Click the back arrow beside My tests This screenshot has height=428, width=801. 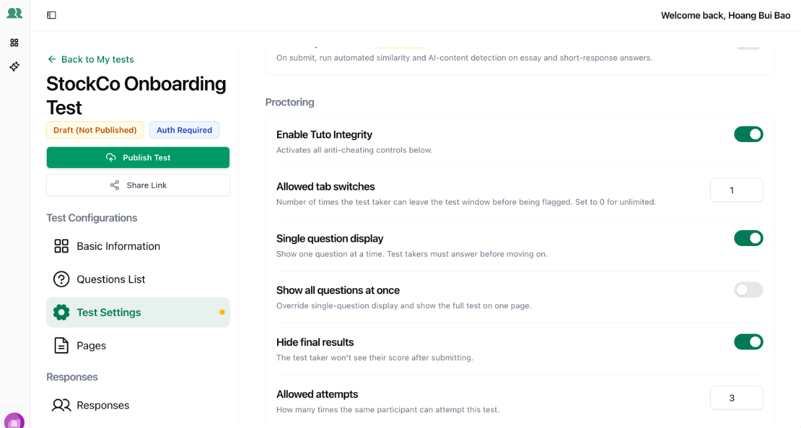51,59
